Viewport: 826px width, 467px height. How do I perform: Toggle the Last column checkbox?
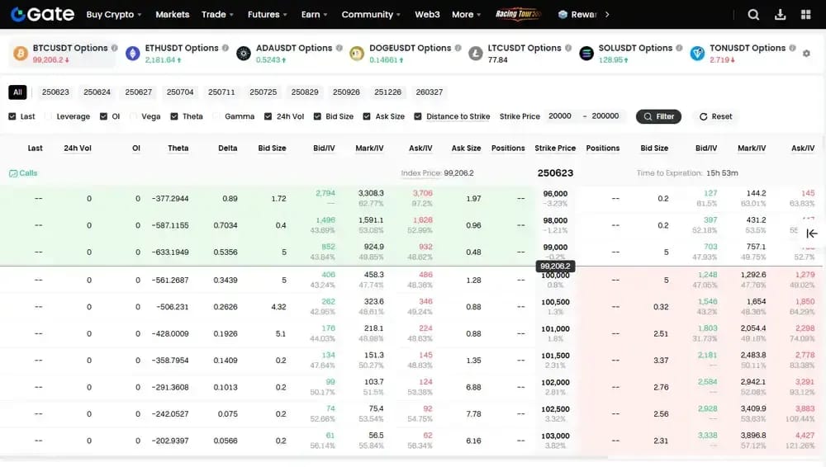12,116
